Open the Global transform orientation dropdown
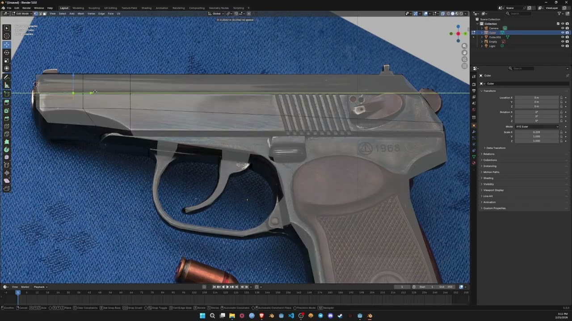The image size is (572, 321). 216,13
